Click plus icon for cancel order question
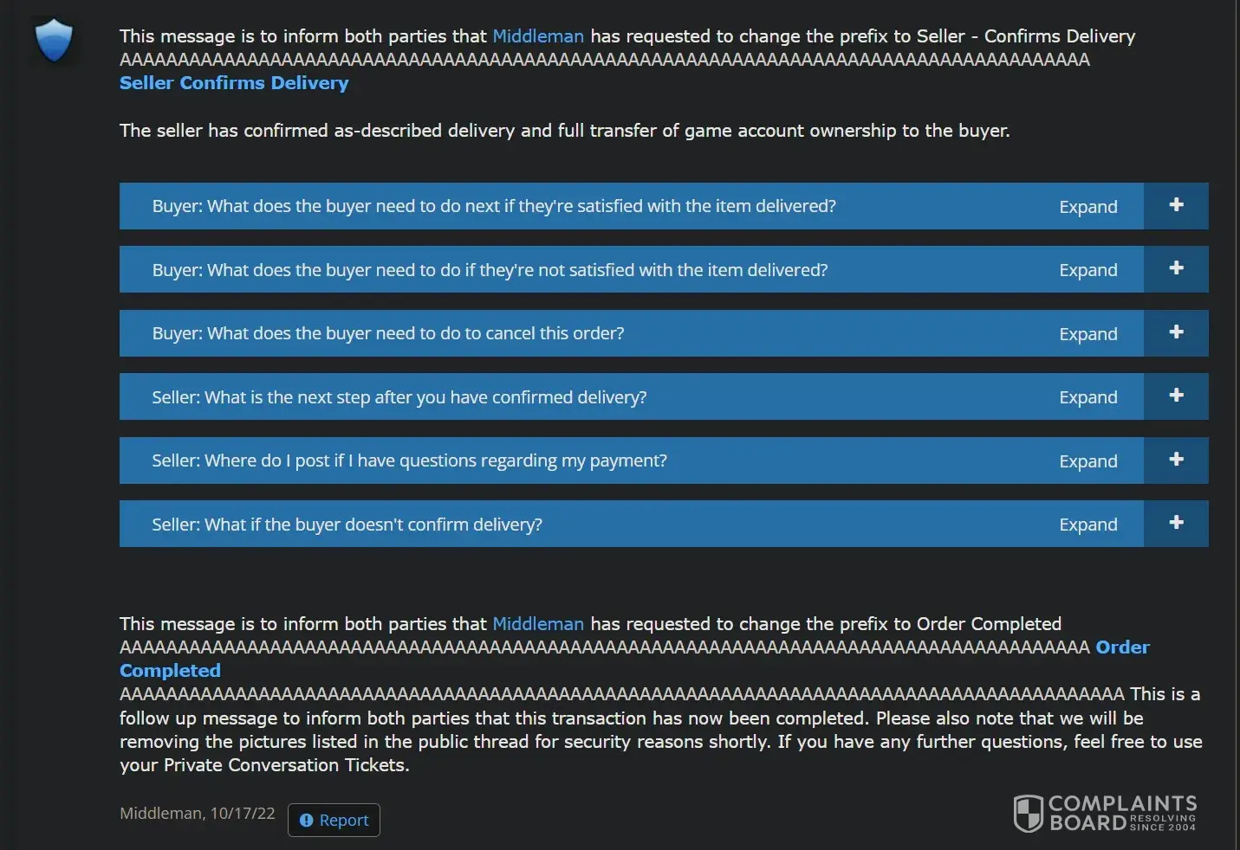The height and width of the screenshot is (850, 1240). pos(1176,332)
